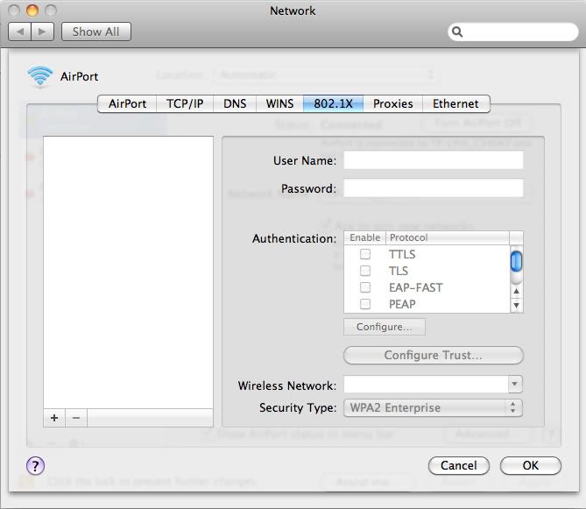Switch to the DNS tab
Viewport: 586px width, 509px height.
(x=235, y=103)
